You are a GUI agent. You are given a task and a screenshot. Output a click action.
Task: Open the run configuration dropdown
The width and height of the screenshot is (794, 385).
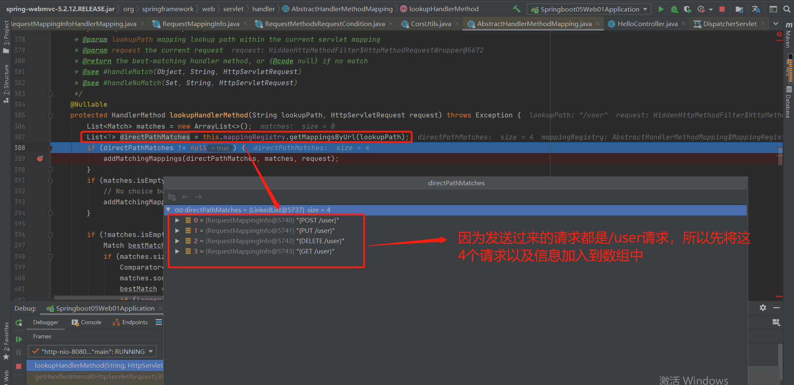(x=589, y=9)
